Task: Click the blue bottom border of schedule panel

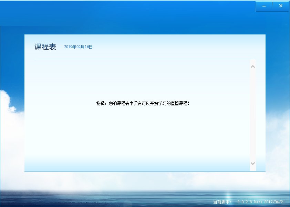Action: (x=145, y=172)
